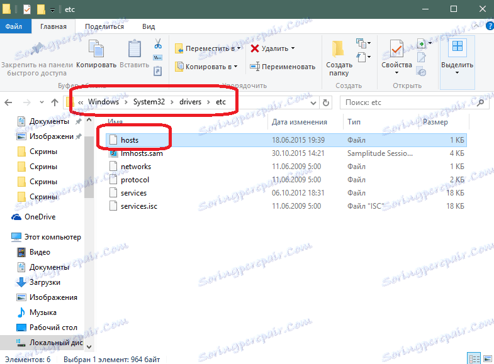Pin to quick access panel
494x364 pixels.
coord(37,58)
